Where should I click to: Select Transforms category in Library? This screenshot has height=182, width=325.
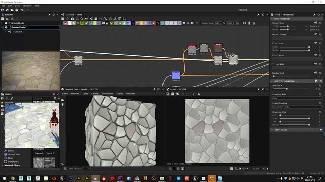(13, 162)
